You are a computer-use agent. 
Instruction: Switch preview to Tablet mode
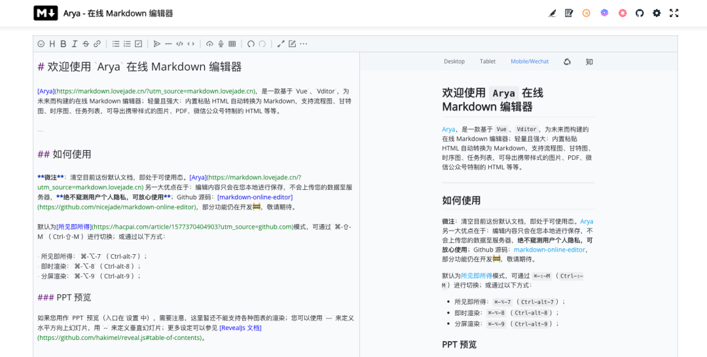(x=488, y=62)
